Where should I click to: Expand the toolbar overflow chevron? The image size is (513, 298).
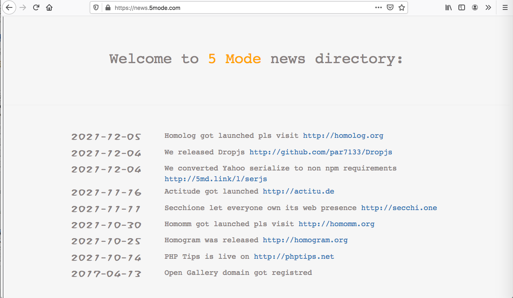point(488,7)
